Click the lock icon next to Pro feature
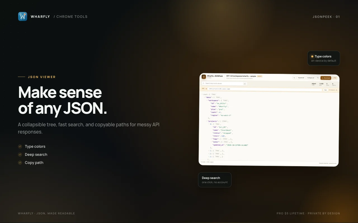Screen dimensions: 358x223 (336, 90)
